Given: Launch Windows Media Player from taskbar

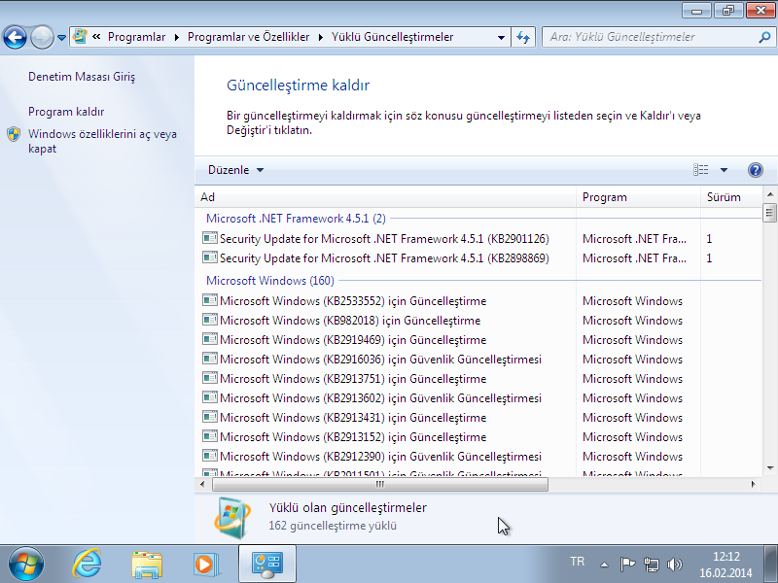Looking at the screenshot, I should click(x=205, y=563).
